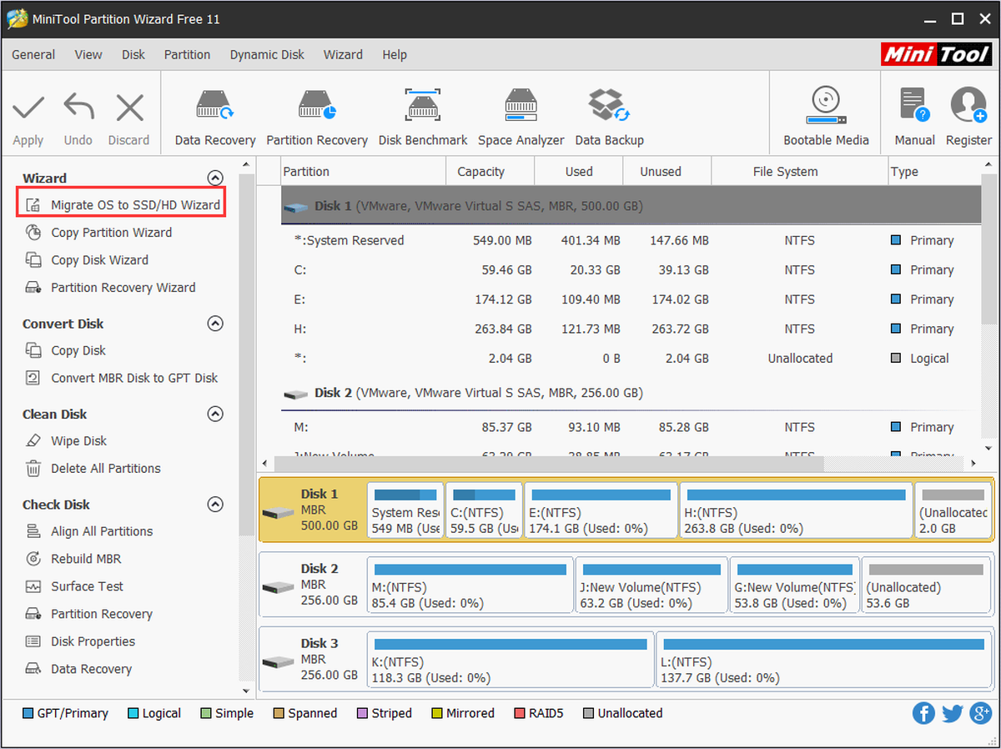Sort by Unused column header
This screenshot has height=749, width=1001.
click(667, 172)
